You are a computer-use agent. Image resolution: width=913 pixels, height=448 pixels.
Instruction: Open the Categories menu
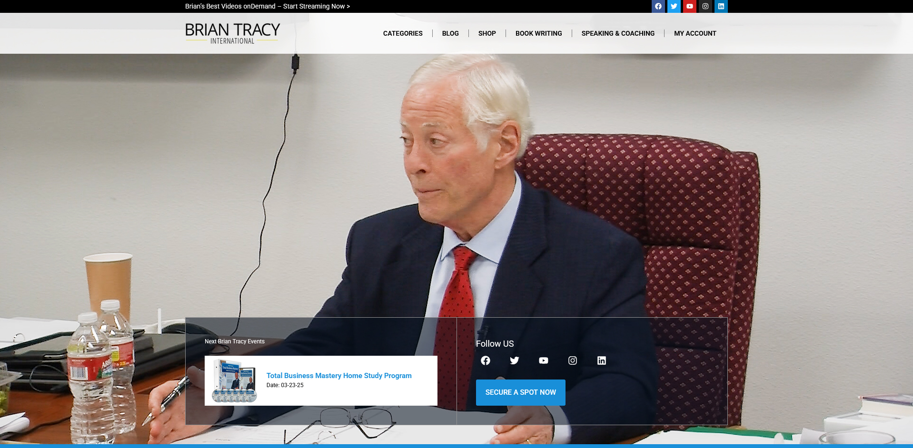click(x=402, y=33)
